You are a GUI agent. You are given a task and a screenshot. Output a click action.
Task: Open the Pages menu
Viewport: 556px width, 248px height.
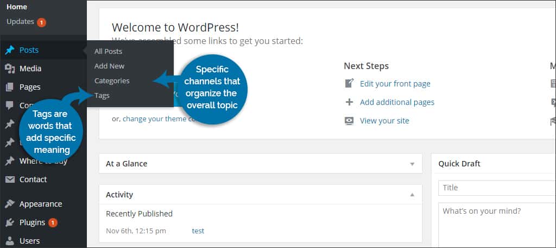pos(30,87)
